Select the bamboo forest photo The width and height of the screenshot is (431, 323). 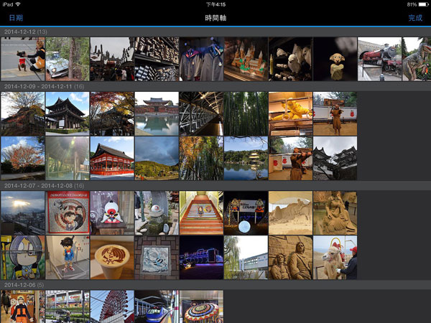tap(246, 113)
